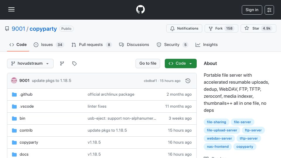Open the docs folder
Screen dimensions: 281x158
tap(24, 154)
